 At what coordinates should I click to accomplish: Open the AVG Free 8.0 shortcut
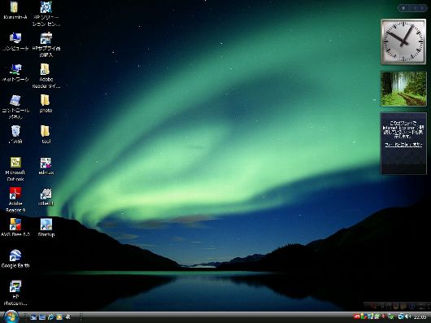tap(15, 228)
